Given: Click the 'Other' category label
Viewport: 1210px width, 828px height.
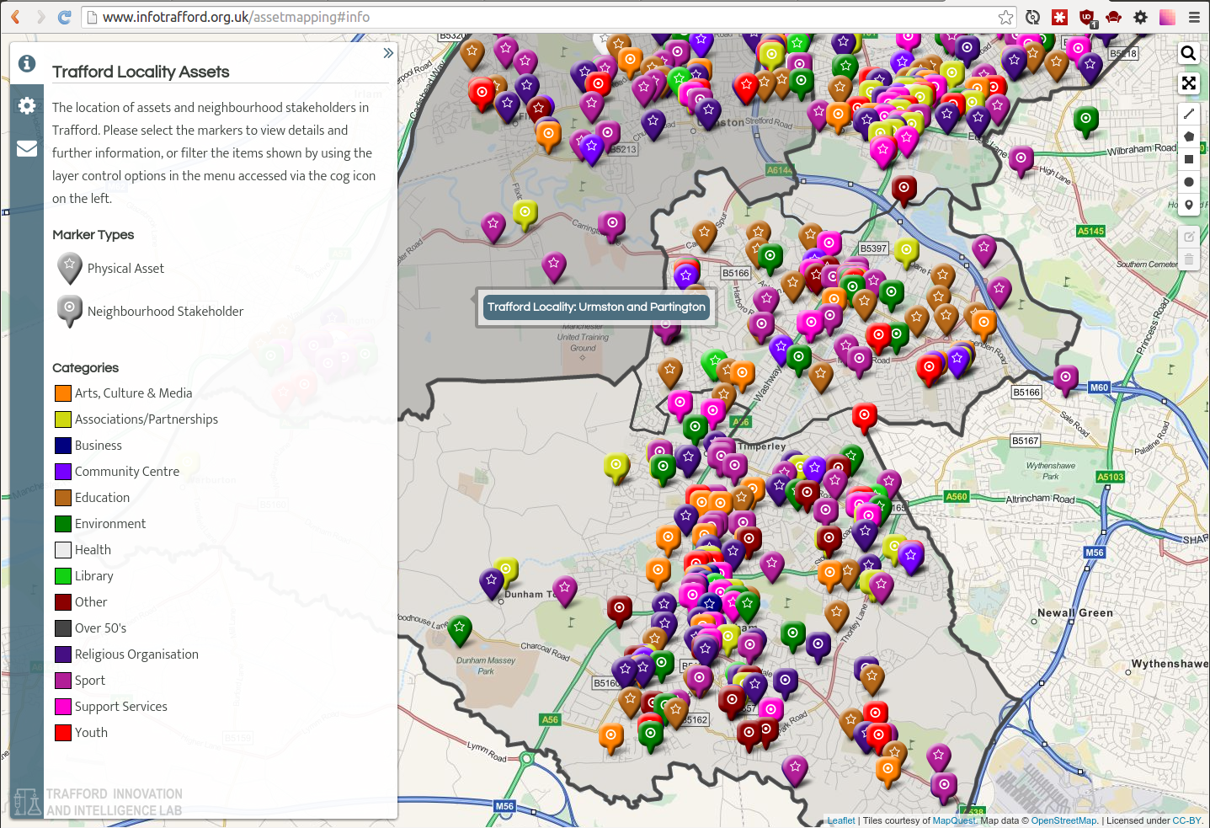Looking at the screenshot, I should [x=91, y=602].
